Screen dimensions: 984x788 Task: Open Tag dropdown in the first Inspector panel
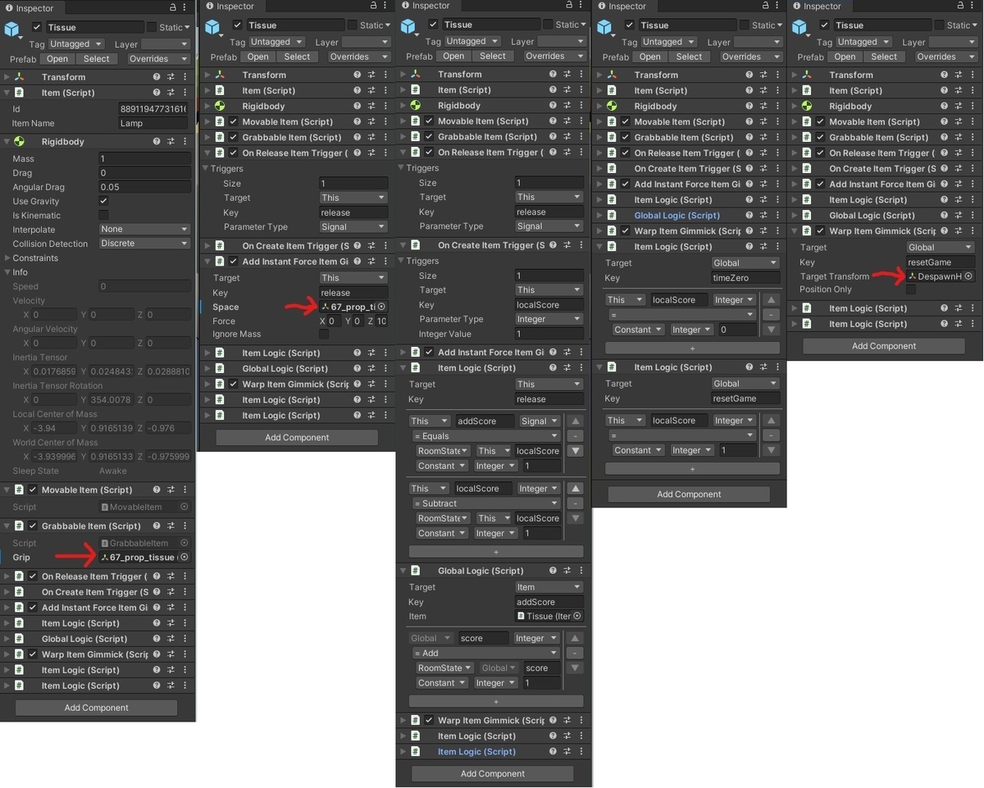click(76, 44)
